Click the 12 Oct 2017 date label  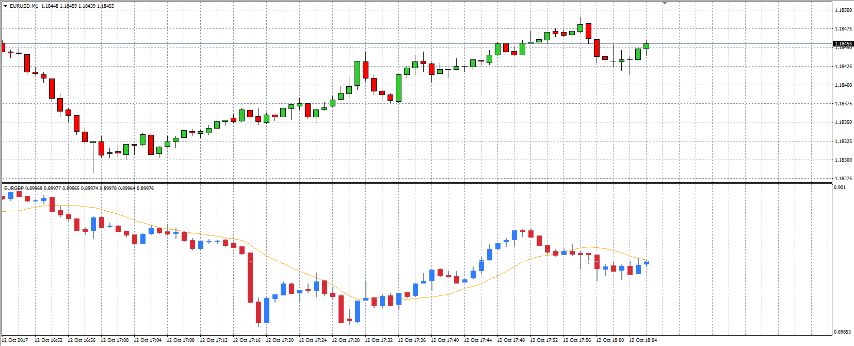(15, 340)
